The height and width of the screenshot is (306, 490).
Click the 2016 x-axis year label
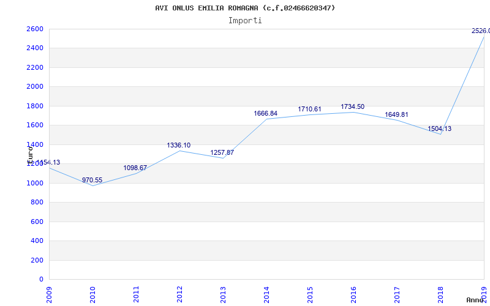point(353,294)
